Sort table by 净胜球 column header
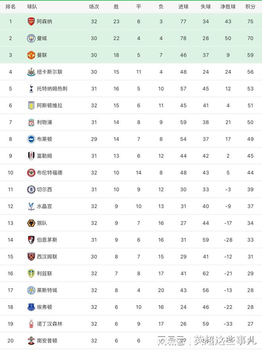Viewport: 262px width, 350px height. tap(228, 7)
